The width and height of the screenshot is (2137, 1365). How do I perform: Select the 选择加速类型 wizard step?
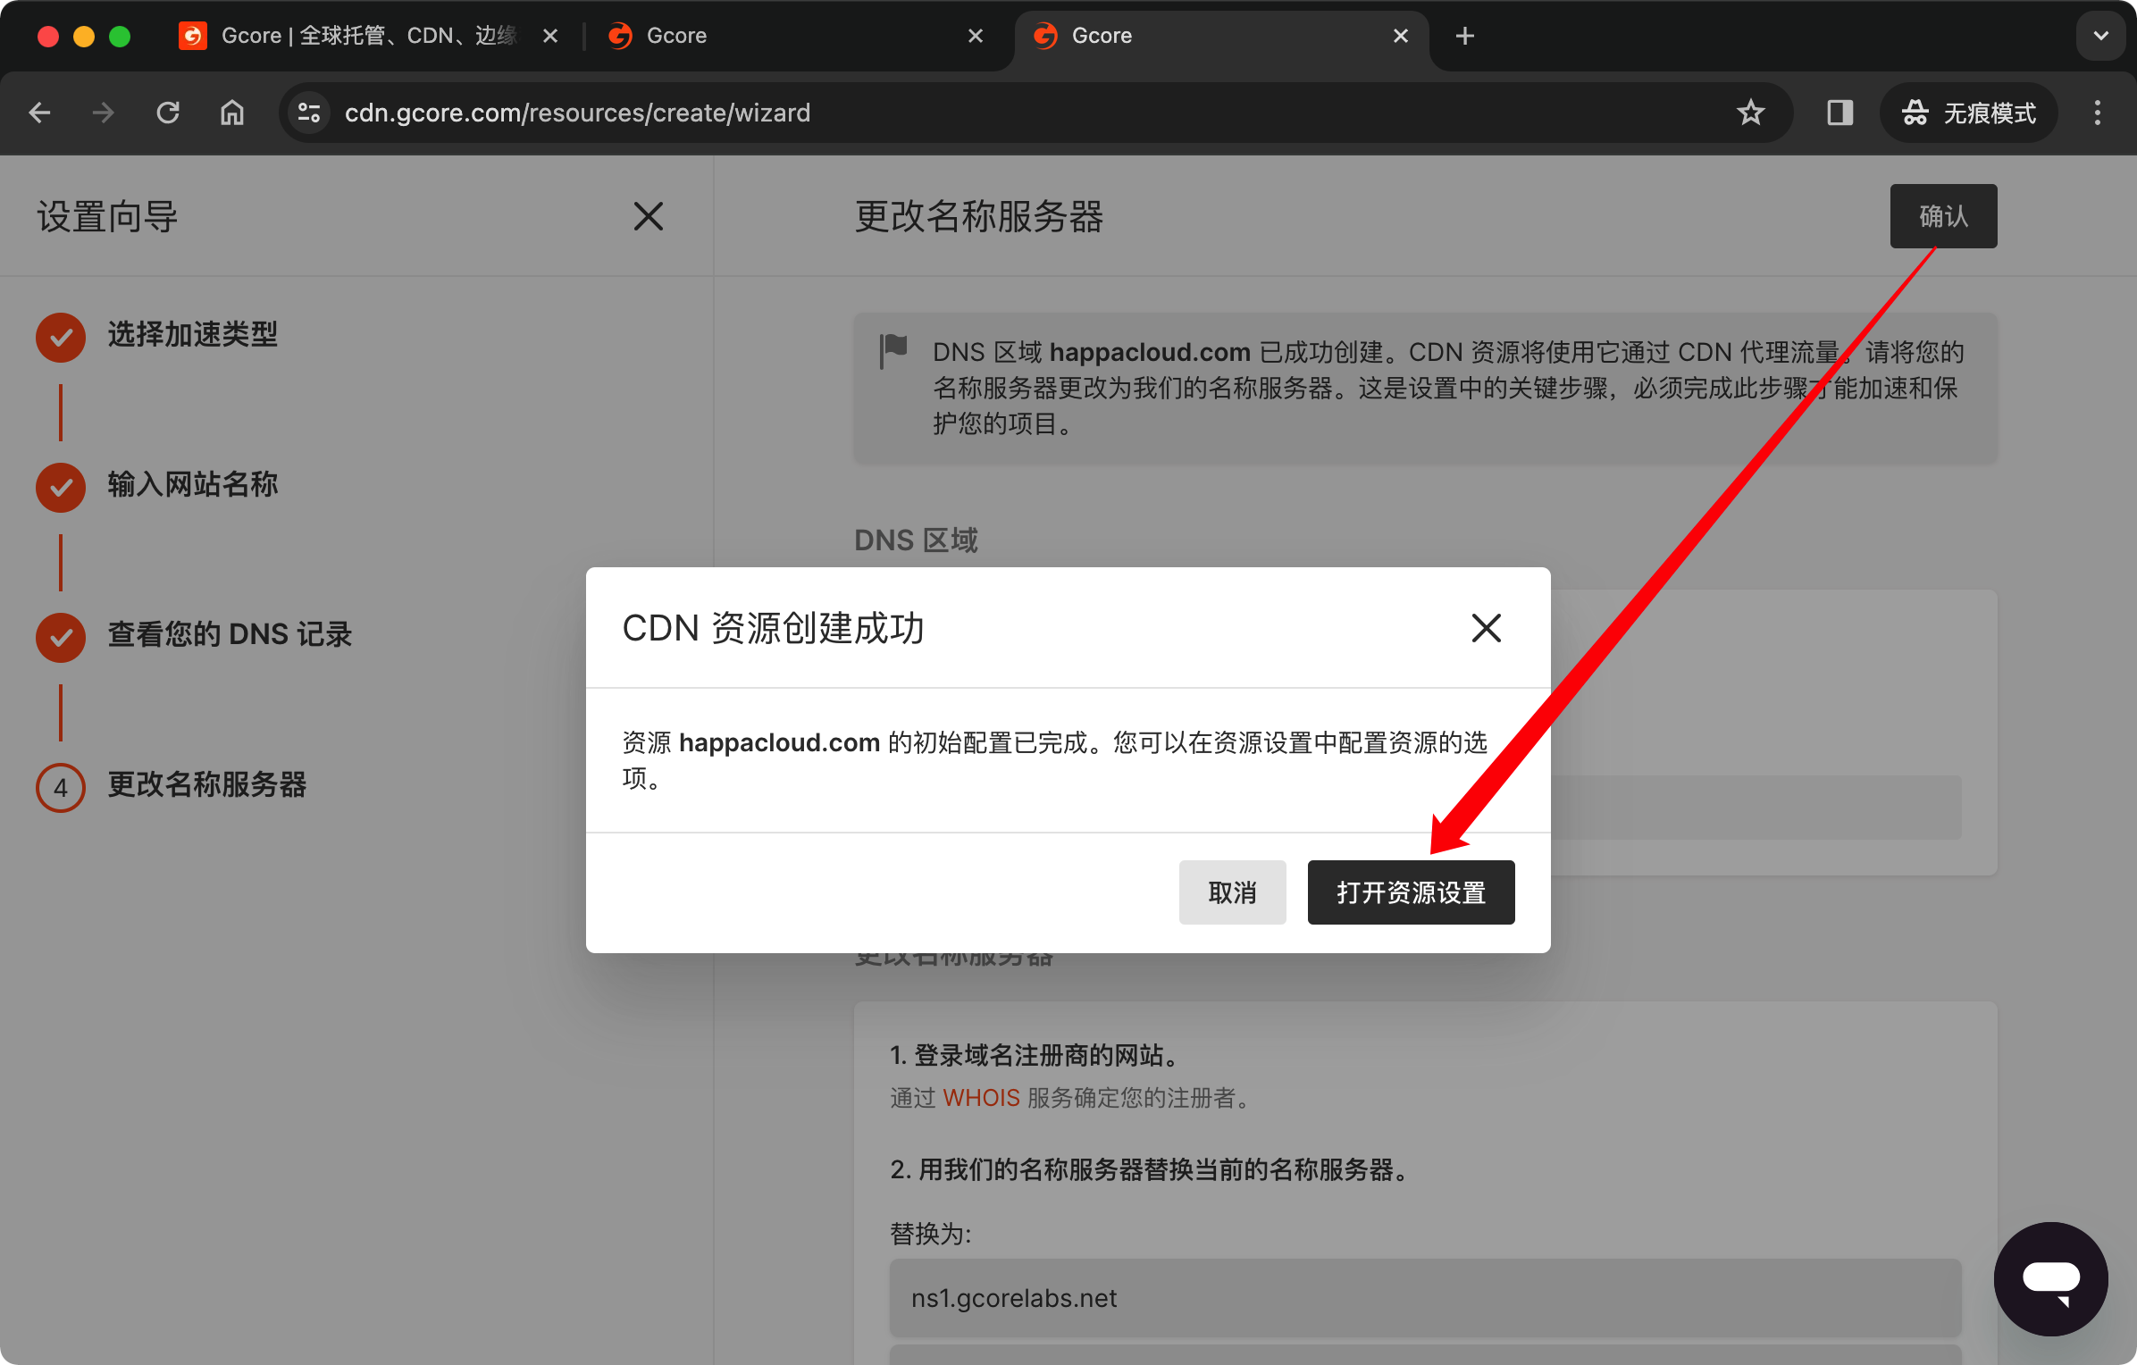point(193,335)
